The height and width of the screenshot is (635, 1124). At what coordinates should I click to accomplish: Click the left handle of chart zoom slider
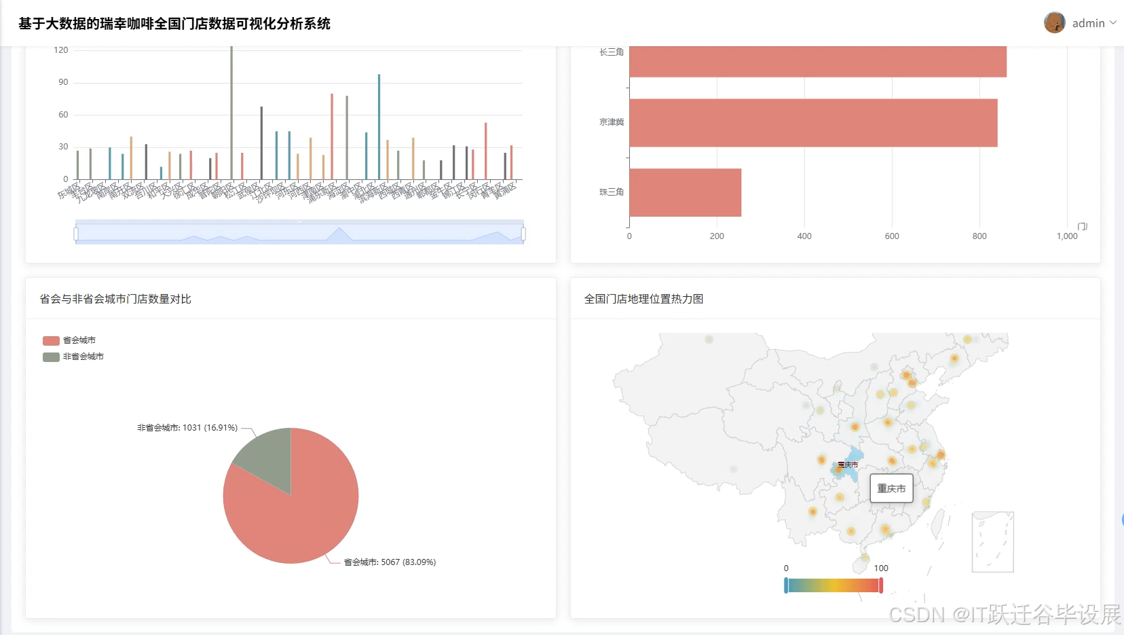[x=76, y=234]
